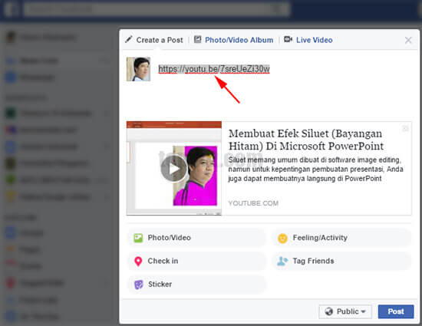Open the Membuat Efek Siluet preview title

coord(306,140)
